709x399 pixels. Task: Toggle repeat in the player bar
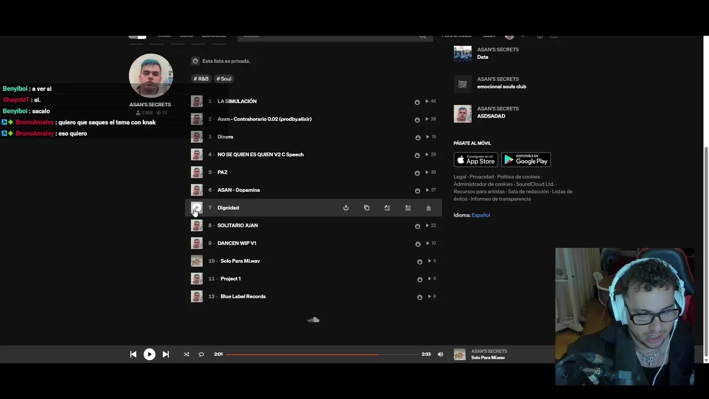201,354
